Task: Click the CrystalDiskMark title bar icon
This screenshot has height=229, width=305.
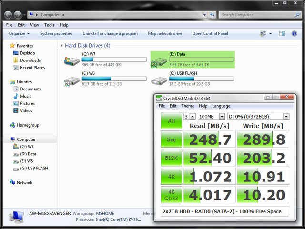Action: click(x=159, y=98)
